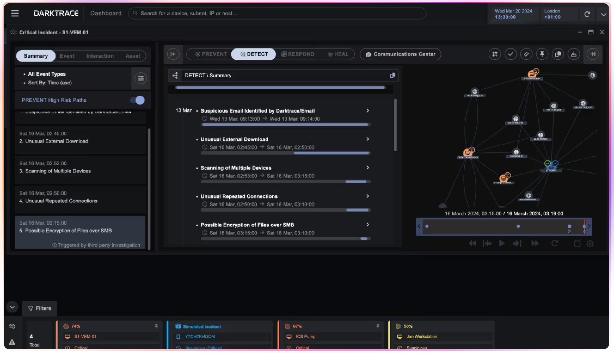Switch to the RESPOND tab

298,54
